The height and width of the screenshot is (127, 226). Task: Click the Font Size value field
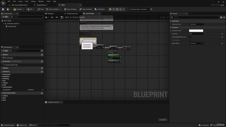pyautogui.click(x=196, y=34)
